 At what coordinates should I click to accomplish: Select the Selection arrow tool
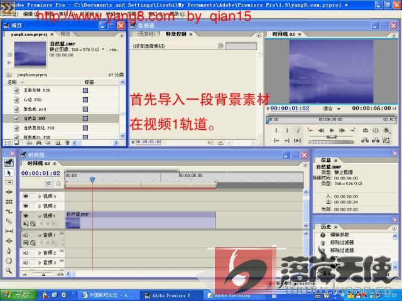tap(9, 173)
